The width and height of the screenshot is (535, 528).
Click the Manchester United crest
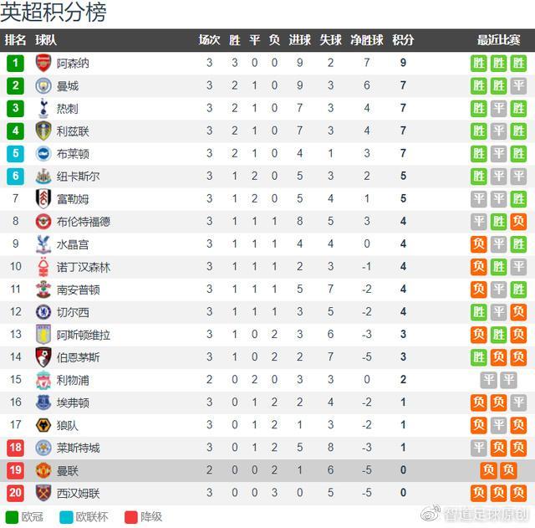pos(43,470)
